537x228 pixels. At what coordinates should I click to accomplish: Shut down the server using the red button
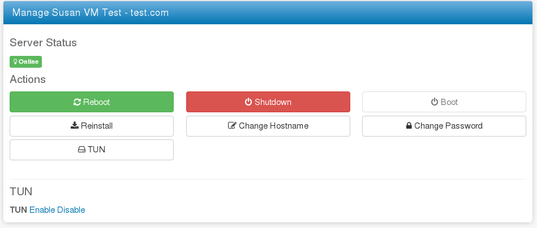click(x=268, y=102)
